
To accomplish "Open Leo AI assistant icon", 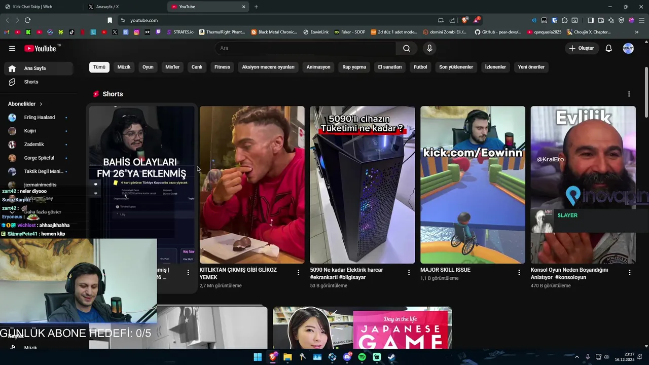I will click(x=611, y=20).
